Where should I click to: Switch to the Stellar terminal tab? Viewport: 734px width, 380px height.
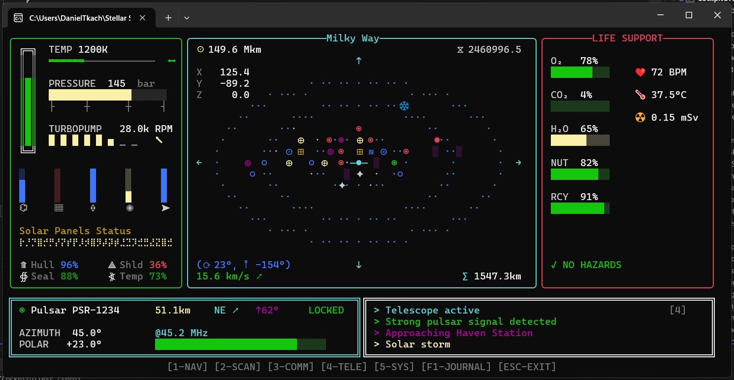coord(79,17)
